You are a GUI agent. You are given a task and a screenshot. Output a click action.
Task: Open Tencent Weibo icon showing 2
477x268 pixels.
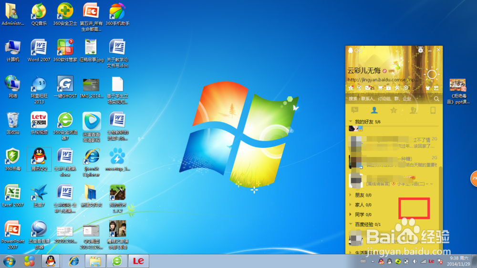407,88
